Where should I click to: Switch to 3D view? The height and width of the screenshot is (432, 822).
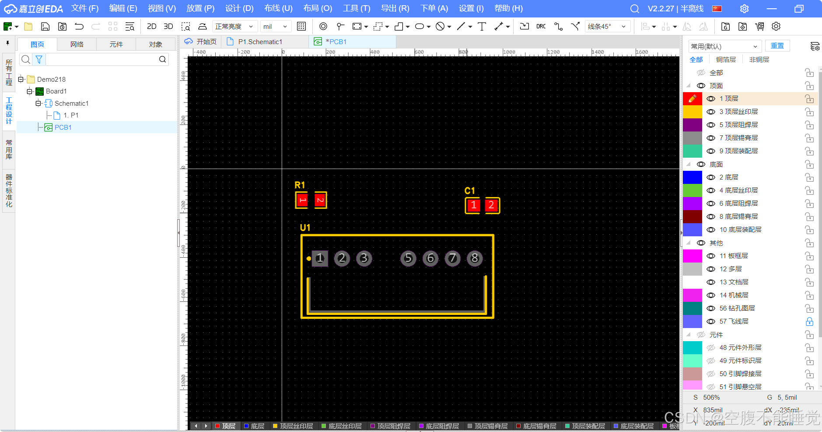(x=168, y=27)
